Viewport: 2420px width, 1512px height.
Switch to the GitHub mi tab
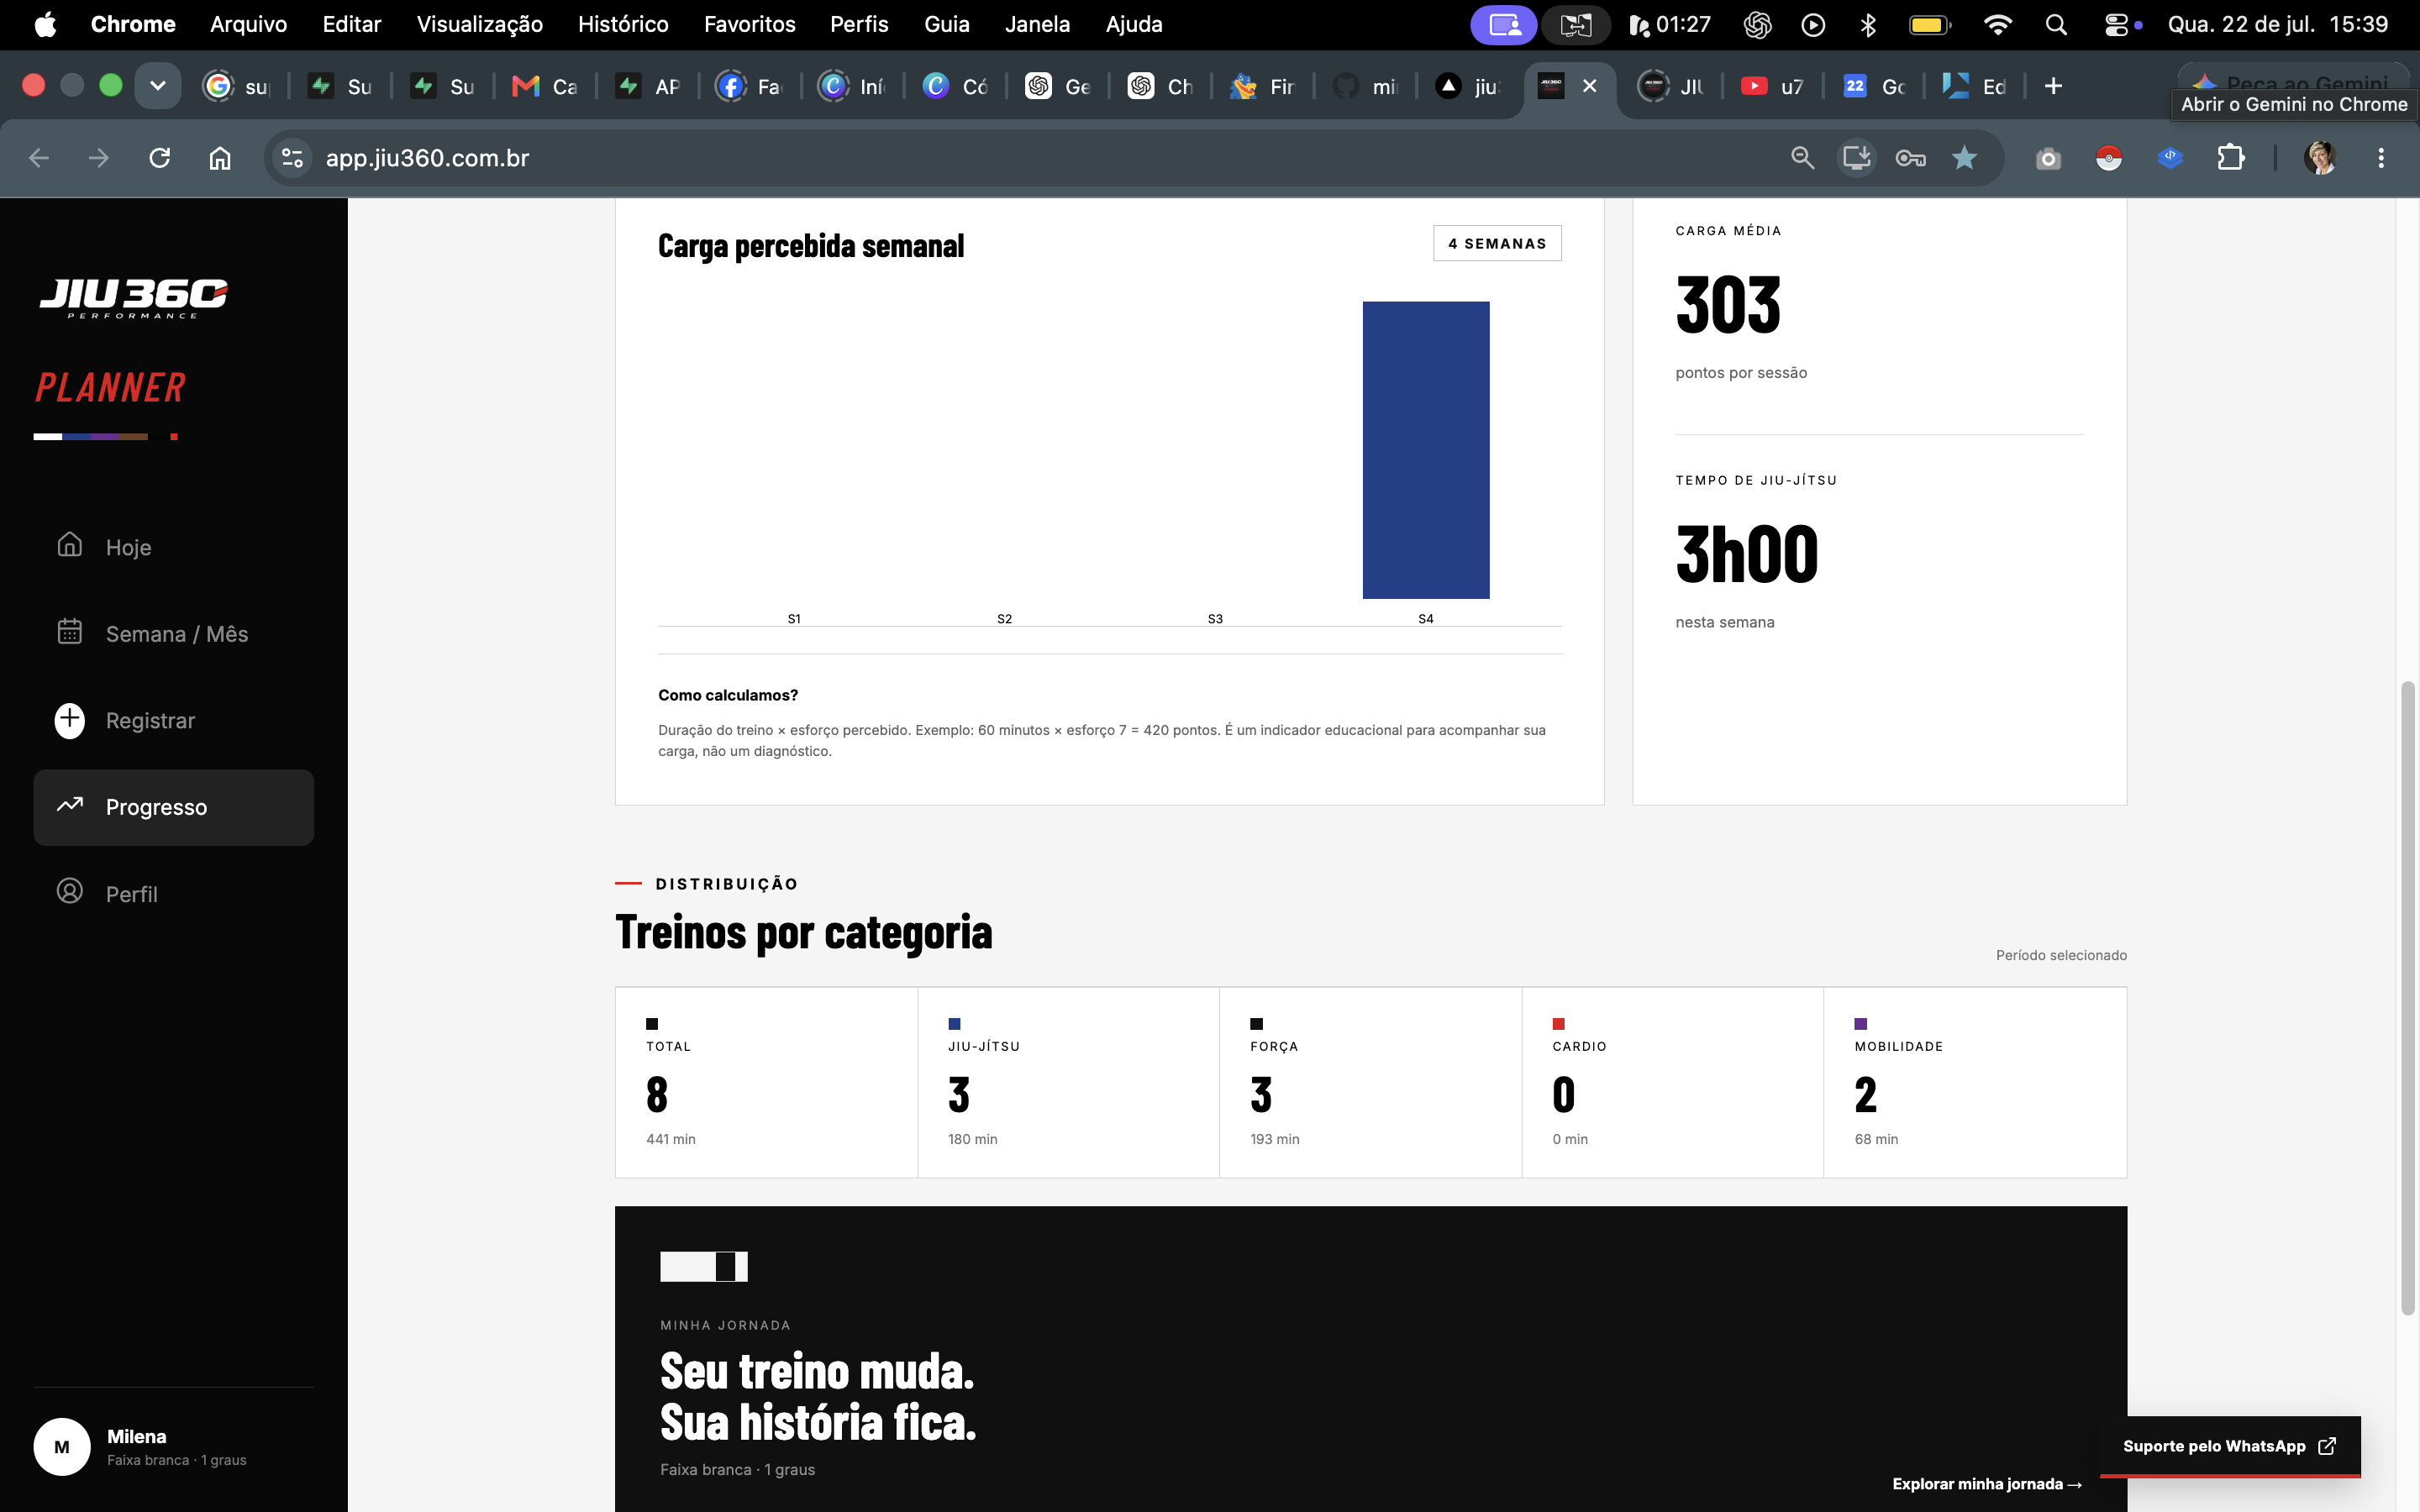[1365, 86]
